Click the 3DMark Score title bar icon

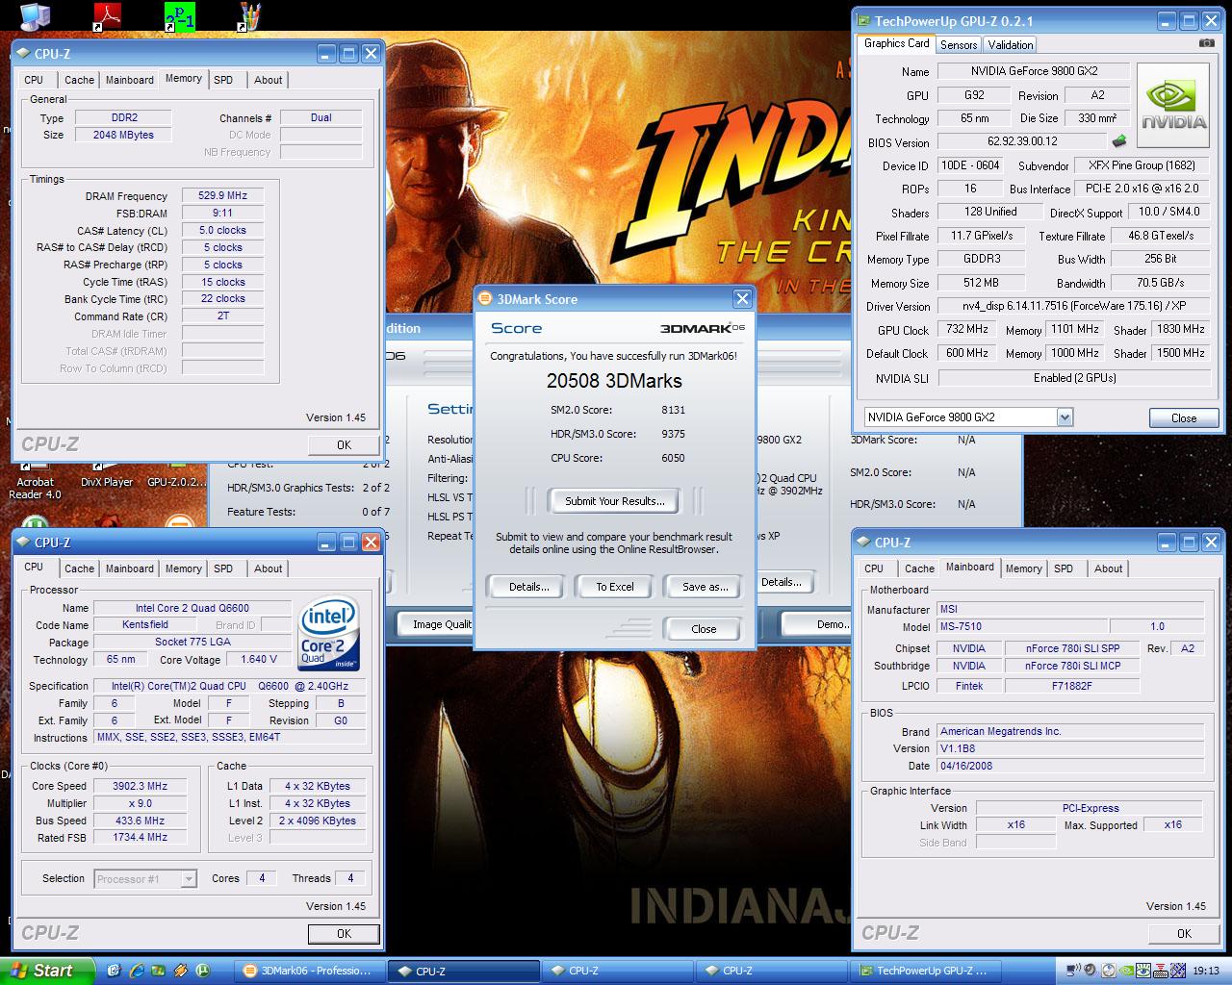tap(485, 299)
